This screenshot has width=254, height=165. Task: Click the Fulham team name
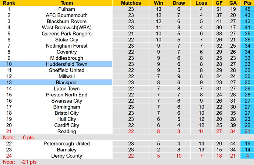(67, 9)
